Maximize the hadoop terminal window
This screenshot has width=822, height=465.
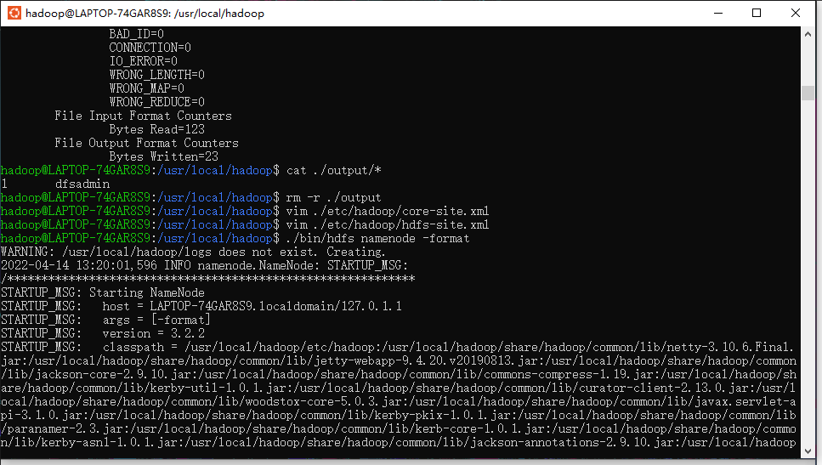pyautogui.click(x=757, y=13)
